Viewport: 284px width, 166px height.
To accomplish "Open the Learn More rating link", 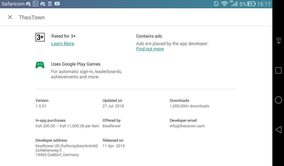I will pyautogui.click(x=63, y=43).
